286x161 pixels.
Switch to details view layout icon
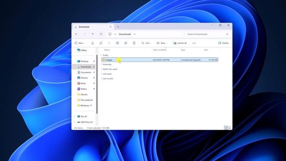(226, 128)
